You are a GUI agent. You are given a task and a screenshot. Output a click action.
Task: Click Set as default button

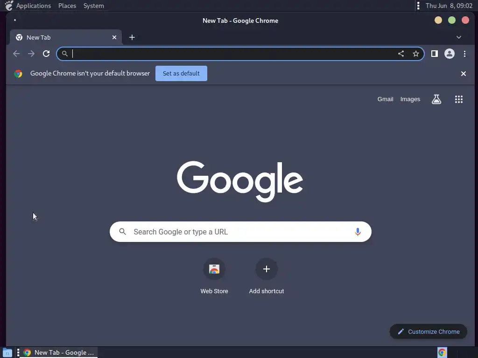click(x=181, y=73)
